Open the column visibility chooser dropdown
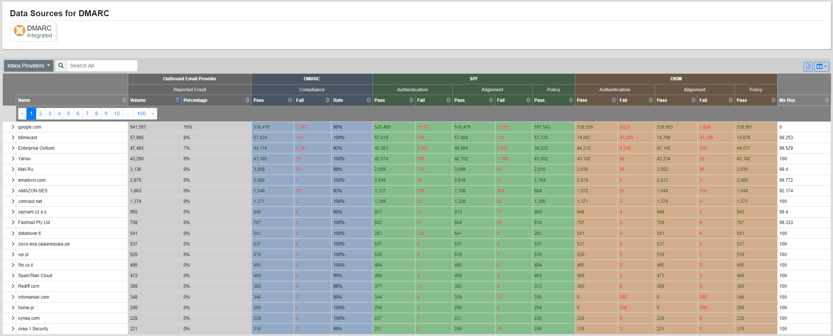 point(822,66)
